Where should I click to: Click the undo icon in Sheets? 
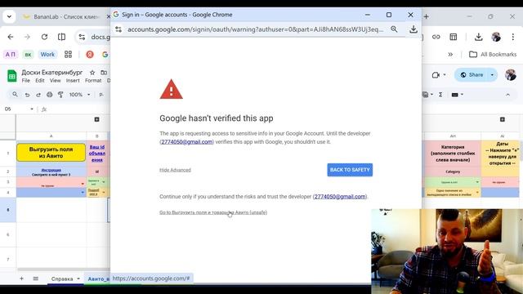click(x=27, y=95)
